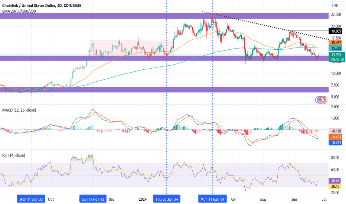Select the EMA 20/50/100/200 indicator label
Viewport: 346px width, 204px height.
19,11
